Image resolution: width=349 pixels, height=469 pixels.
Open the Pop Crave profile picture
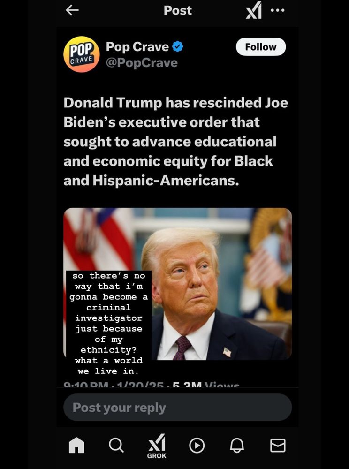pos(81,54)
